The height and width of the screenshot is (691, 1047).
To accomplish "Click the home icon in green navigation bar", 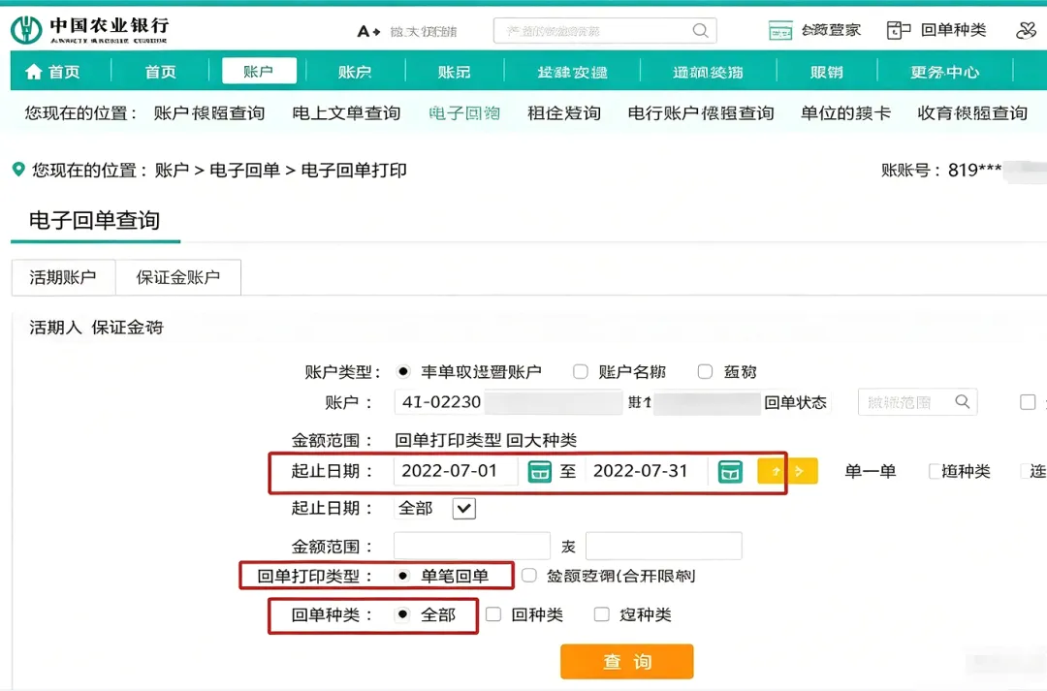I will click(x=33, y=72).
